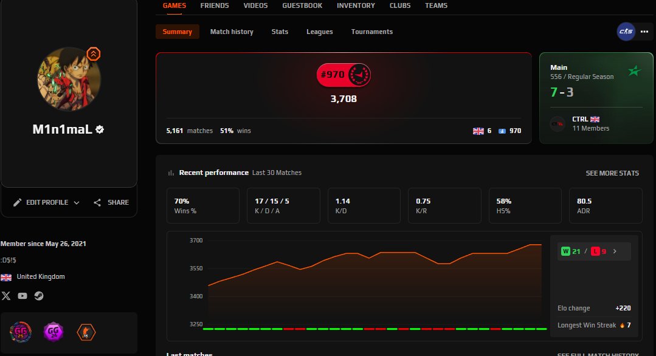The width and height of the screenshot is (656, 356).
Task: Click the share arrow icon
Action: pyautogui.click(x=97, y=203)
